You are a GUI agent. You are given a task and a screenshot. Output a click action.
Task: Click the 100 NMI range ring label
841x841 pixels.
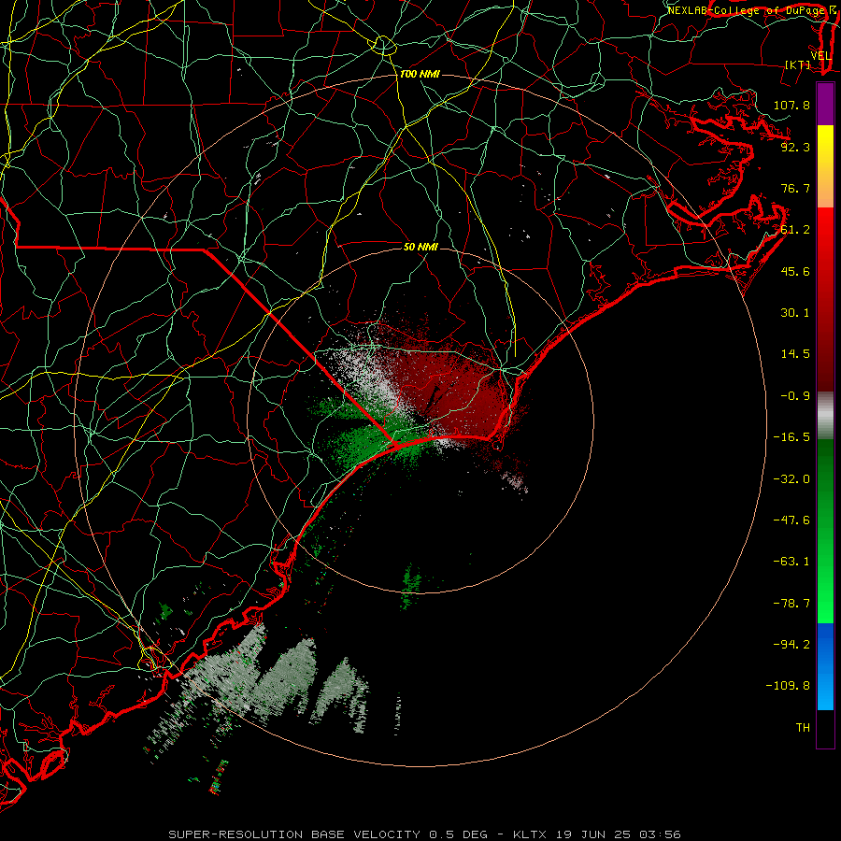420,74
